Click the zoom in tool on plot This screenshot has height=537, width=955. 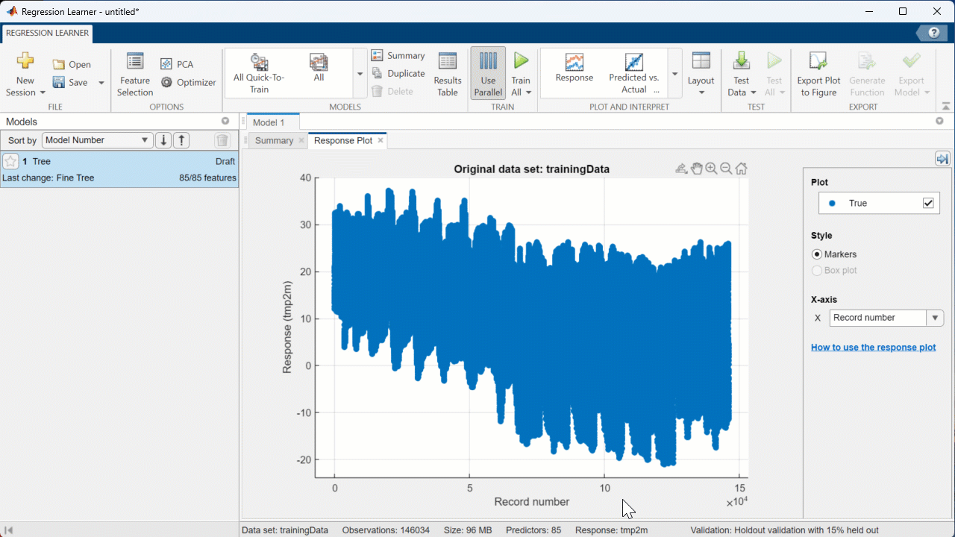[x=711, y=169]
